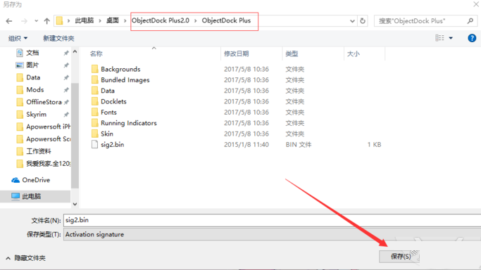Viewport: 481px width, 270px height.
Task: Click the pin icon next to Data
Action: 66,77
